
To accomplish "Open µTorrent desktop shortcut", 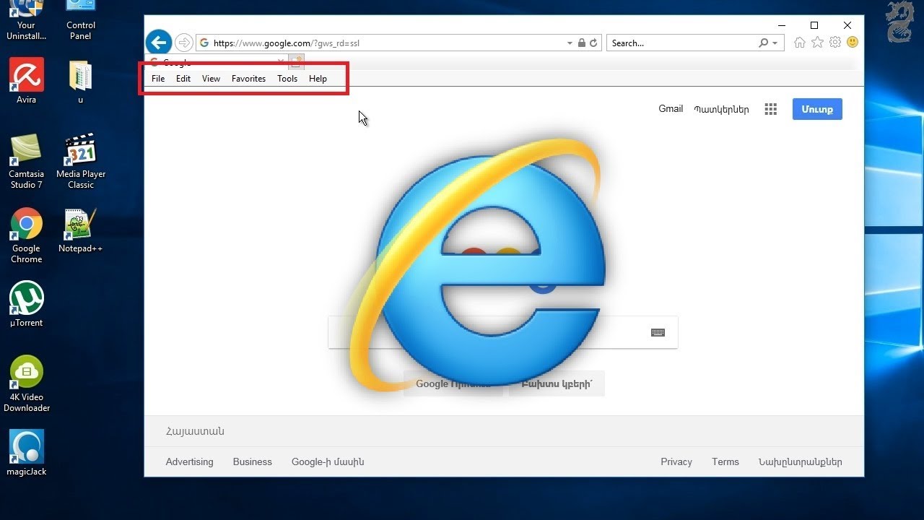I will click(27, 305).
